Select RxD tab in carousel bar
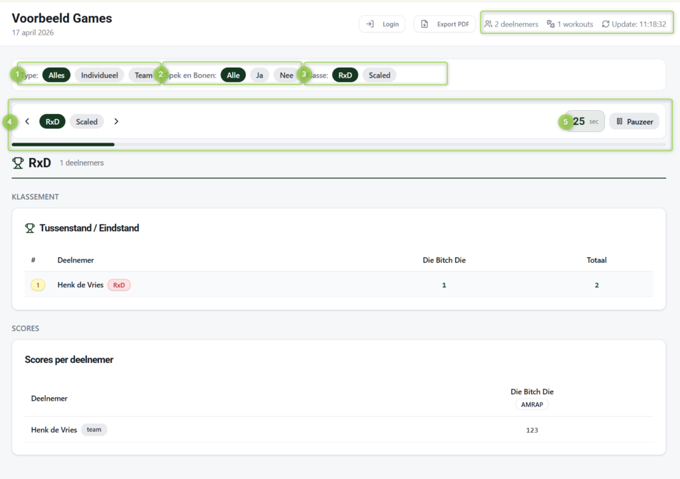 click(52, 121)
